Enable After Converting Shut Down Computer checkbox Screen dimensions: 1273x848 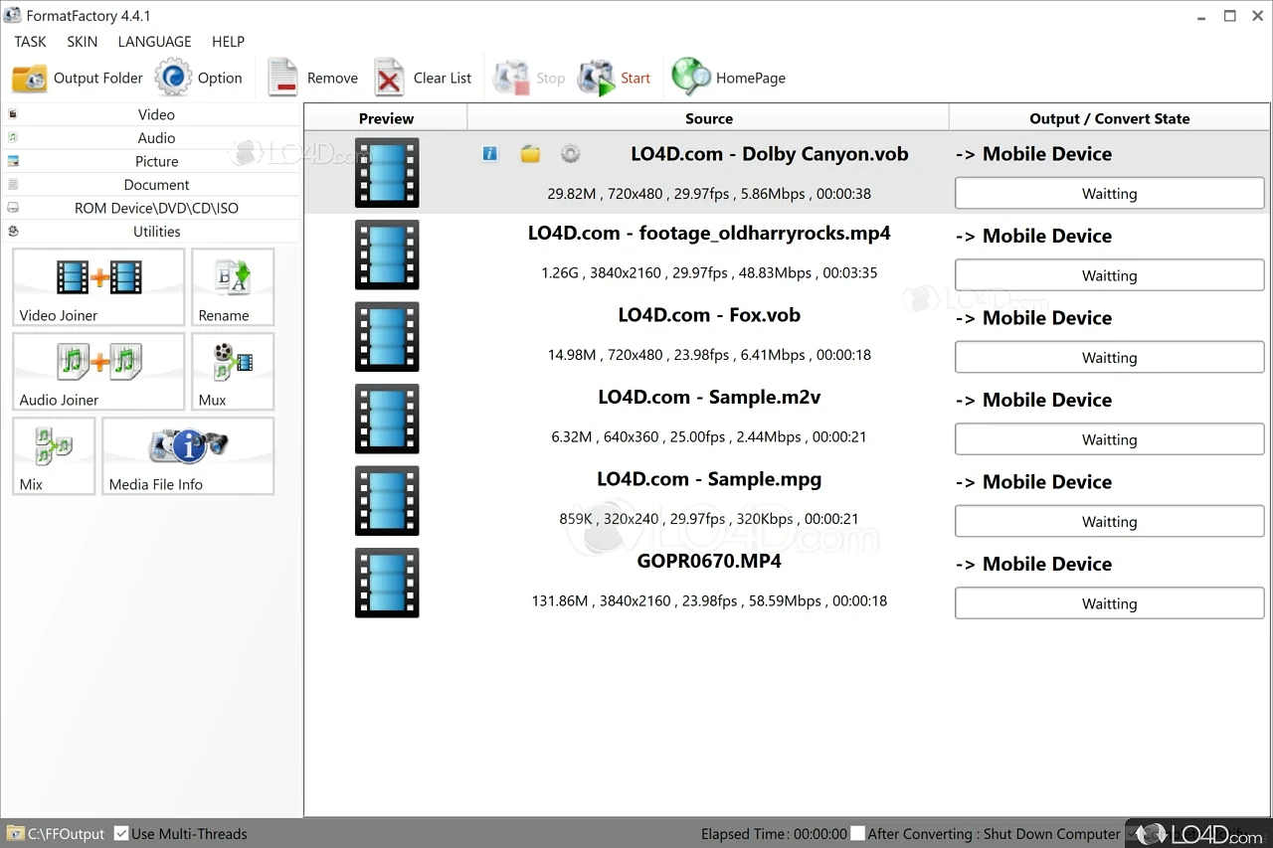click(857, 834)
